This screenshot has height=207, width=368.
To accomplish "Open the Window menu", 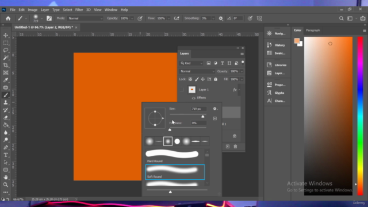I will (x=111, y=10).
